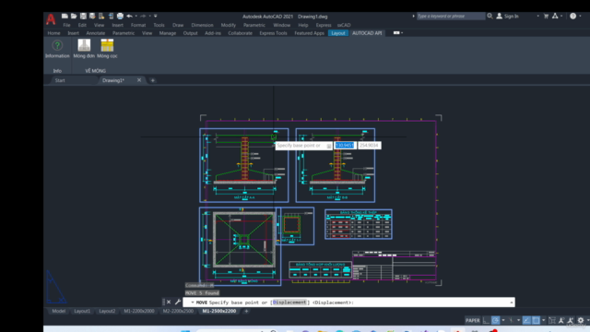Image resolution: width=590 pixels, height=332 pixels.
Task: Open the Help question mark icon
Action: pos(573,17)
